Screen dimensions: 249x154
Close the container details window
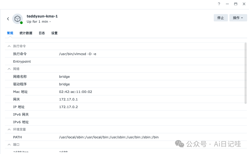244,4
